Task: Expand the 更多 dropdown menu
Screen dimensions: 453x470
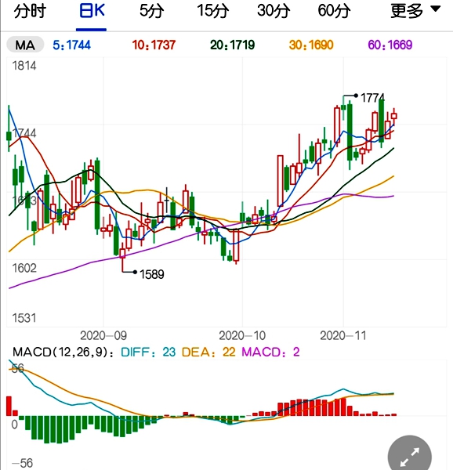Action: coord(415,11)
